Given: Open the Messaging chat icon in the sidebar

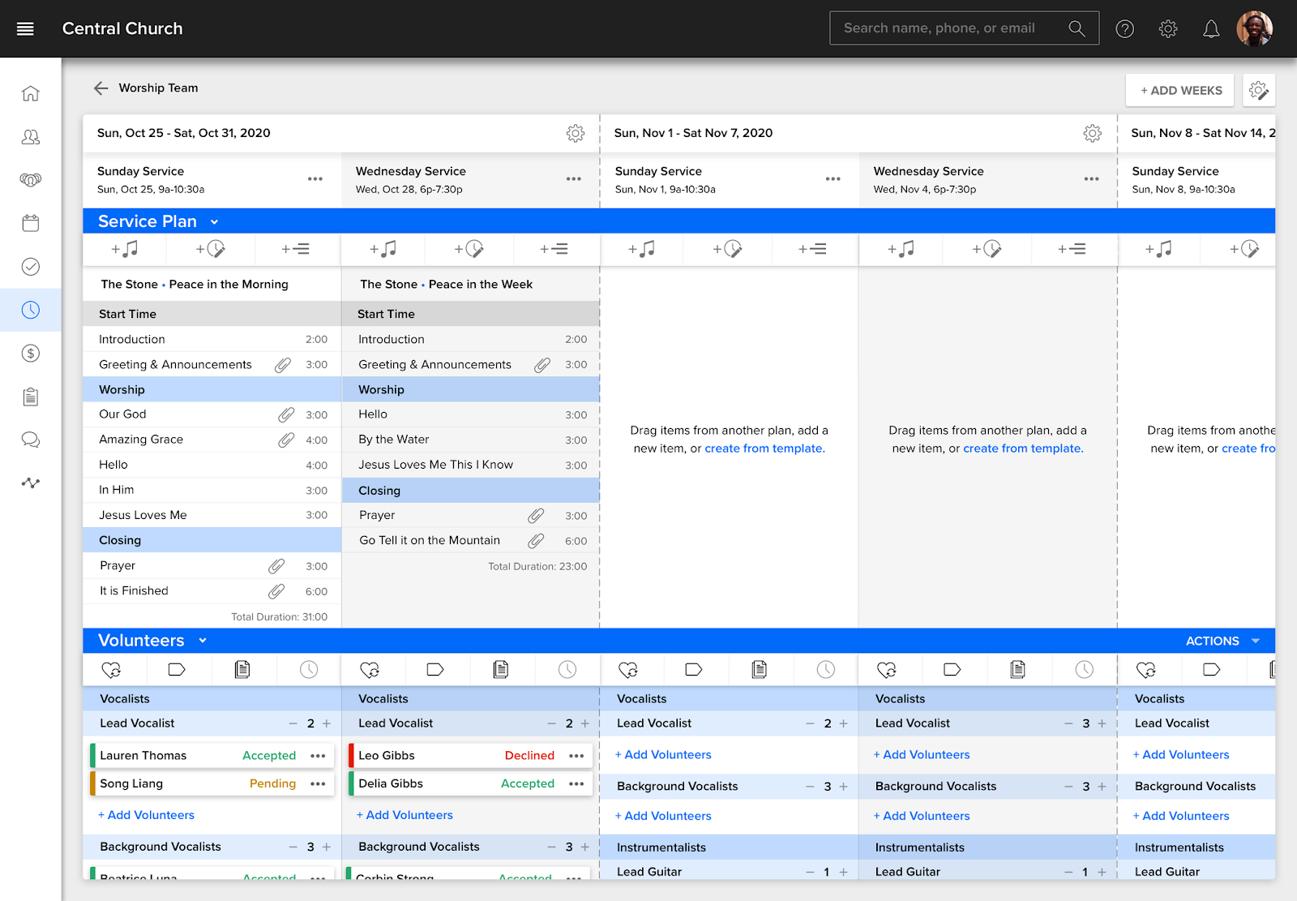Looking at the screenshot, I should pos(30,440).
